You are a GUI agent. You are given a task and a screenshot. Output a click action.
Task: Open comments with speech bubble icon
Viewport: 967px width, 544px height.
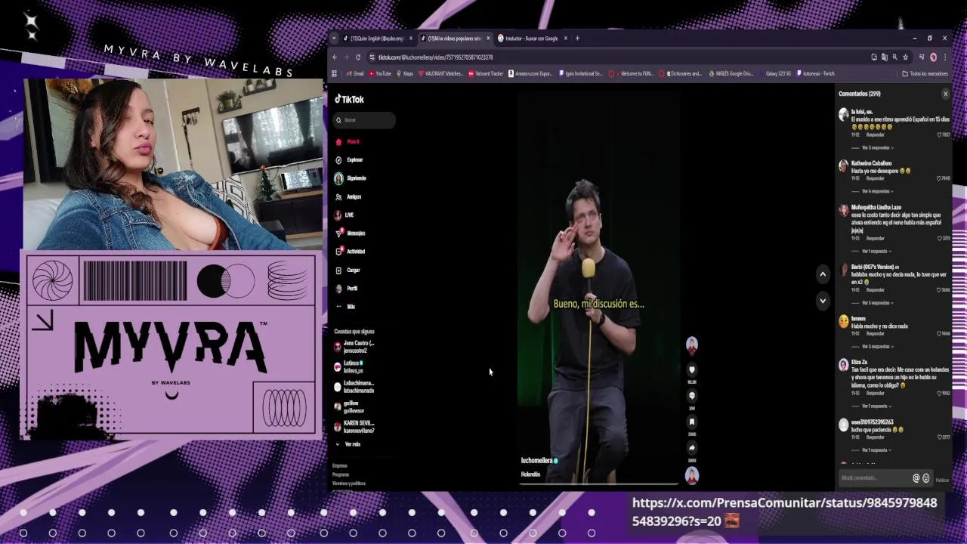point(691,396)
